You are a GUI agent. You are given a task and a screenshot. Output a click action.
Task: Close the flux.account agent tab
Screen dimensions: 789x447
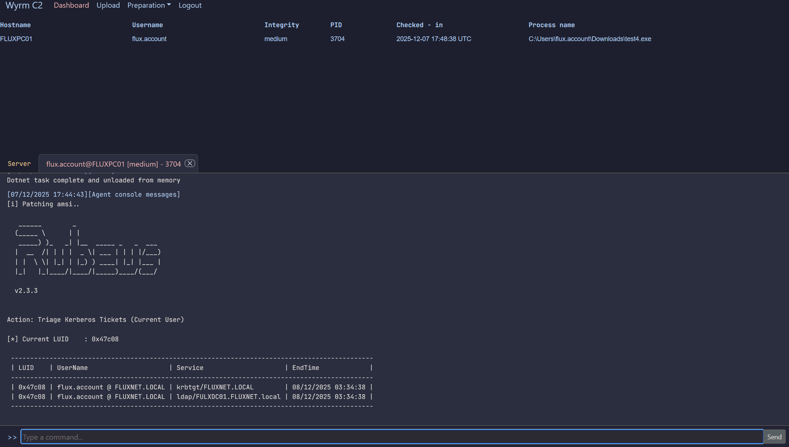click(190, 164)
